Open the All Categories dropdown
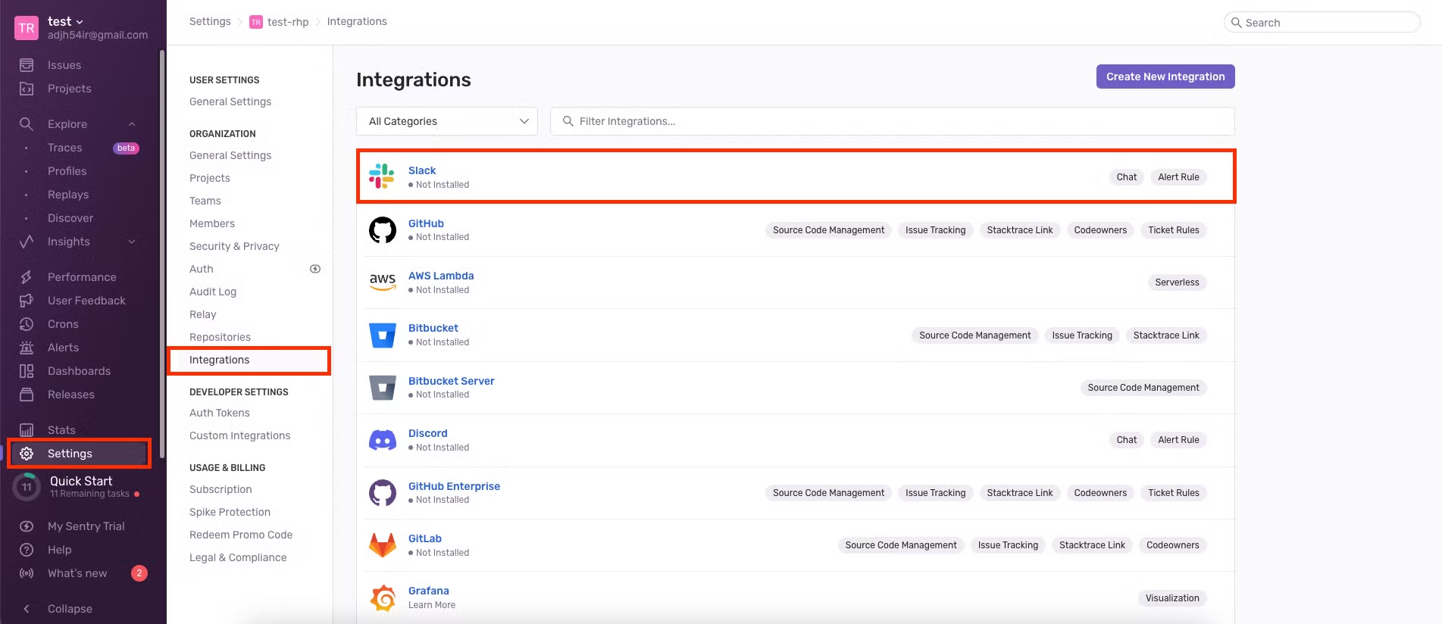1442x624 pixels. [x=447, y=121]
